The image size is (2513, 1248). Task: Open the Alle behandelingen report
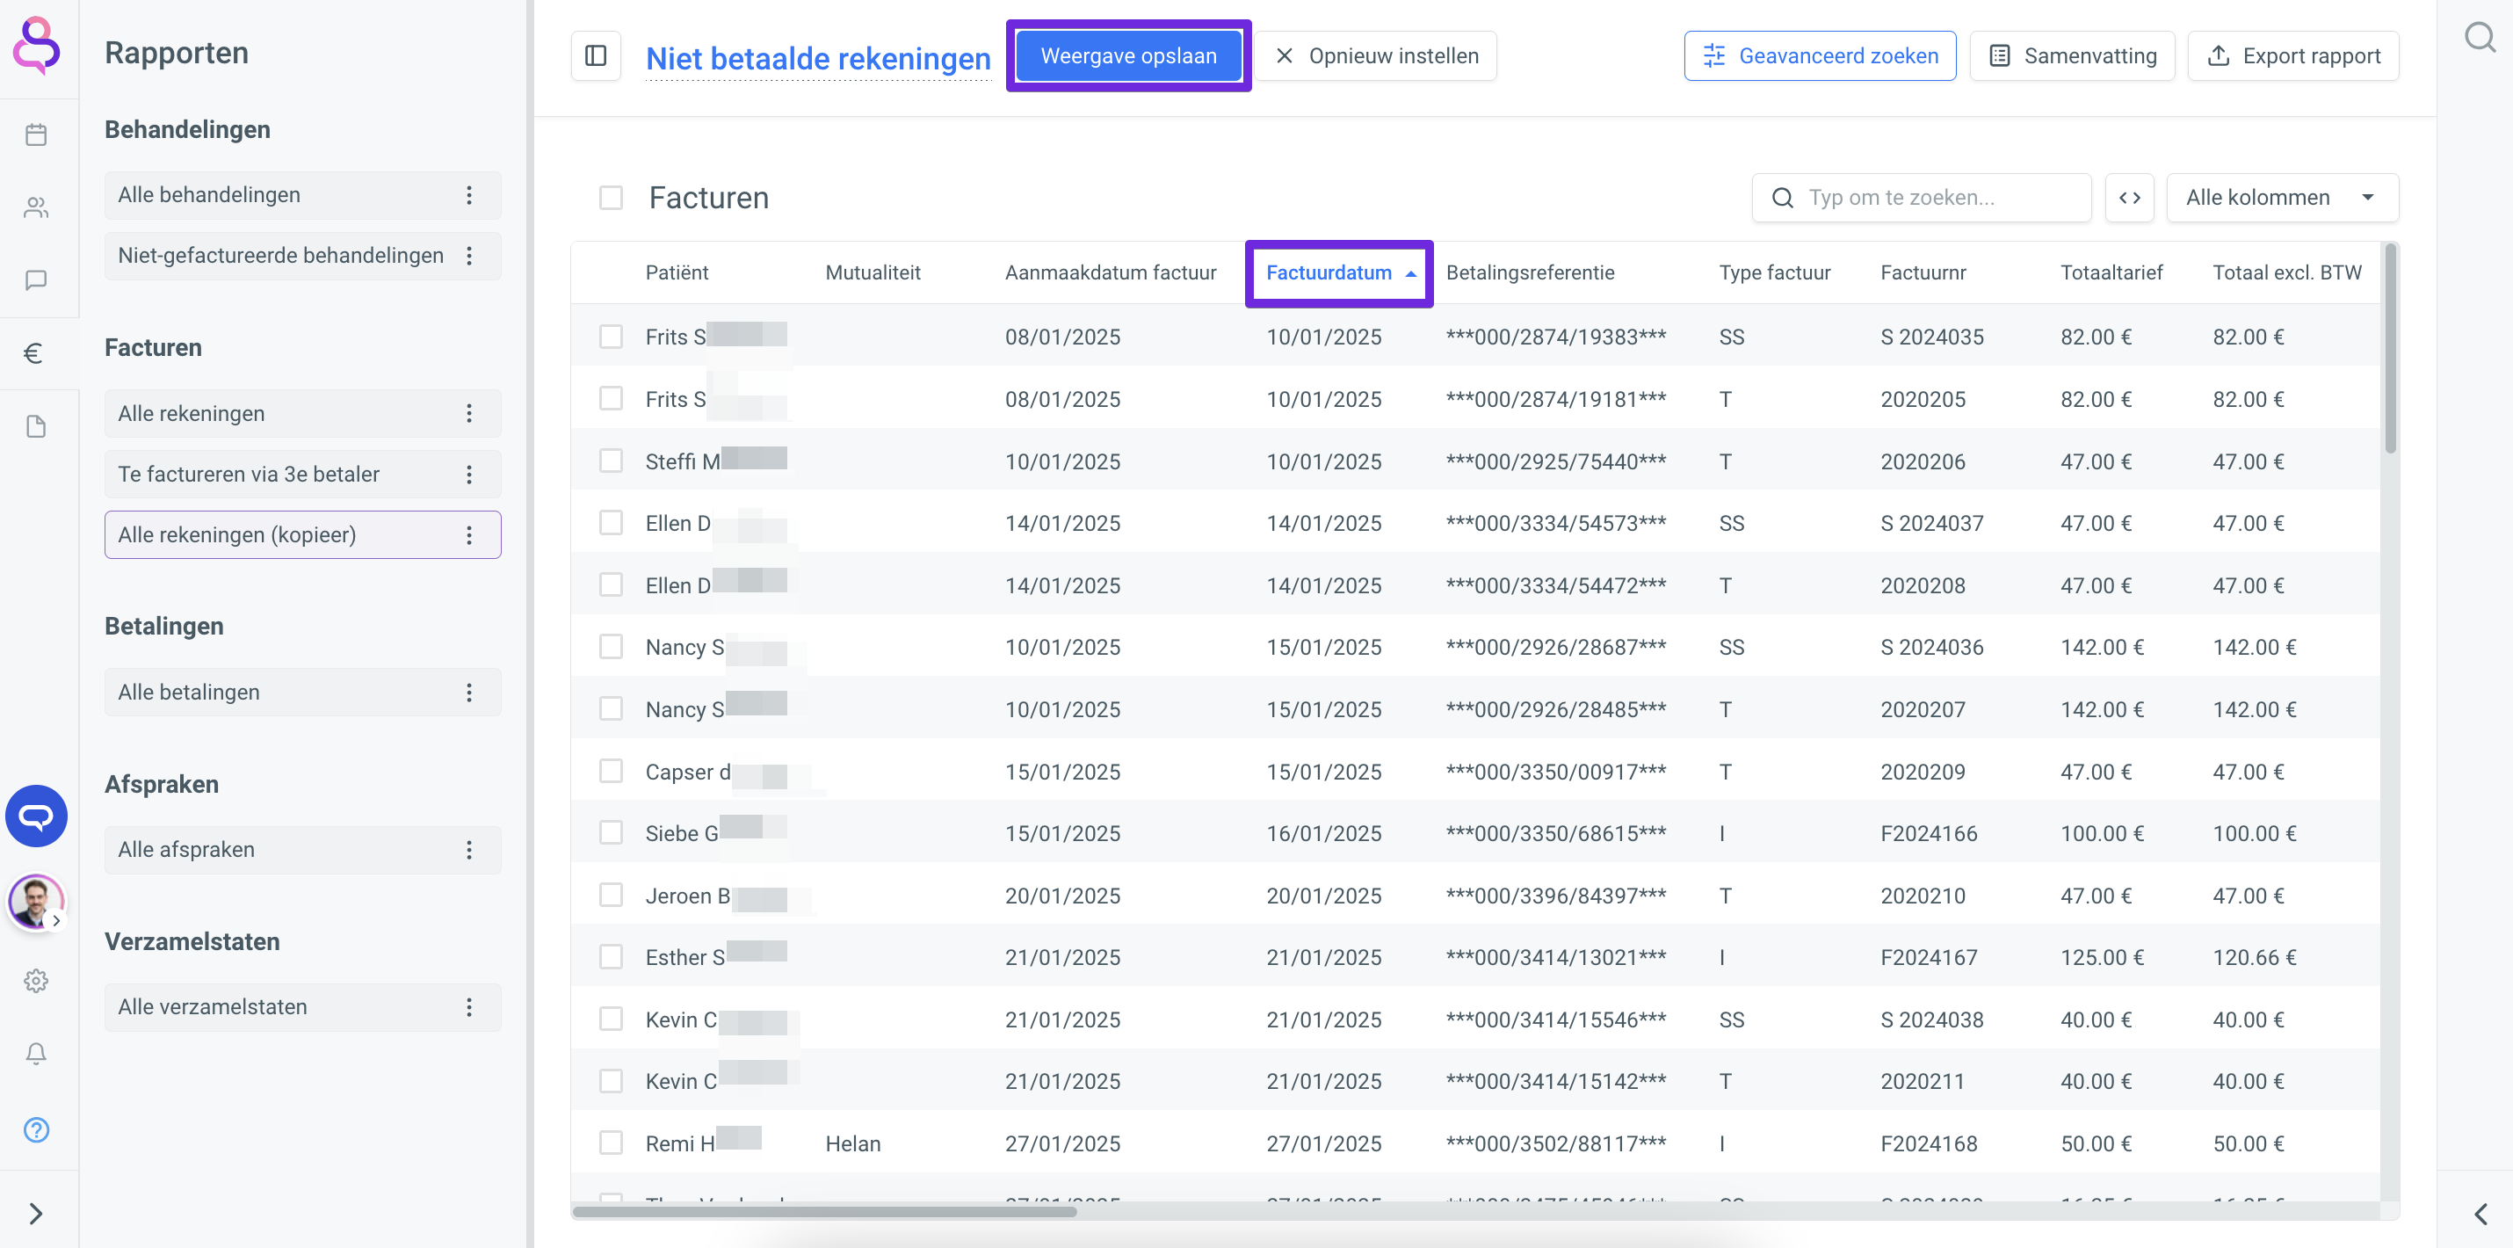click(x=302, y=195)
